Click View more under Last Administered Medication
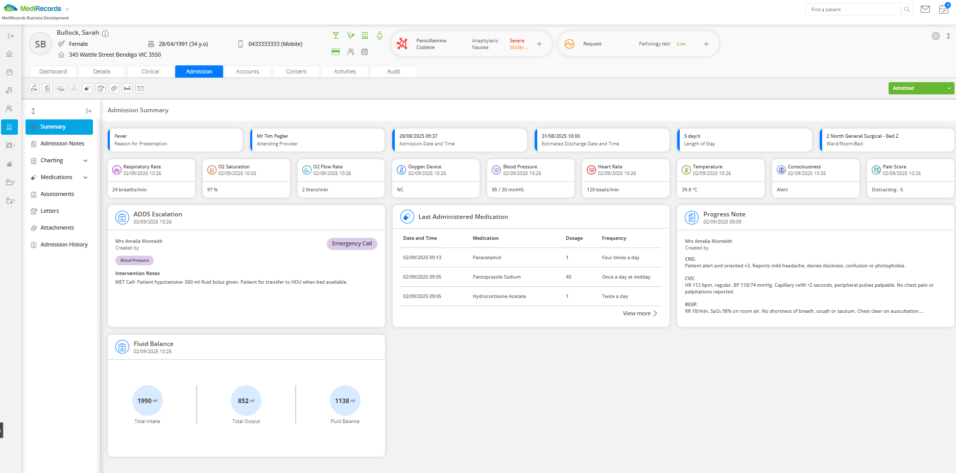956x473 pixels. pyautogui.click(x=639, y=313)
